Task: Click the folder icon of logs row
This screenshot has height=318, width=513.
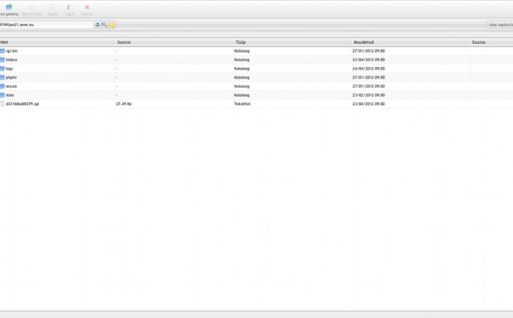Action: click(x=2, y=69)
